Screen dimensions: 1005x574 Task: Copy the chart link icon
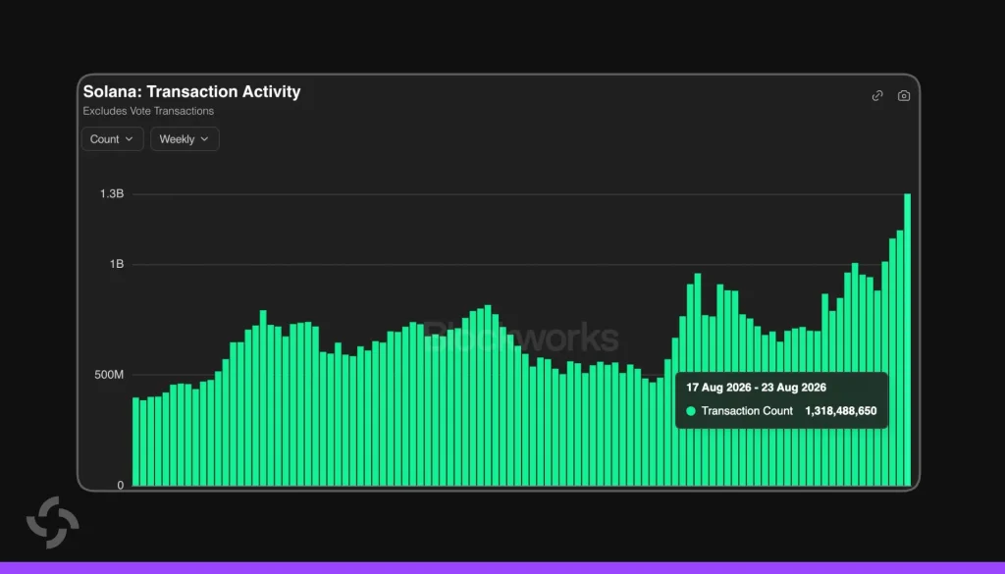tap(877, 95)
